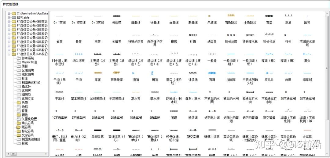Screen dimensions: 330x158
Task: Click the 高水界 symbol label
Action: coord(136,99)
